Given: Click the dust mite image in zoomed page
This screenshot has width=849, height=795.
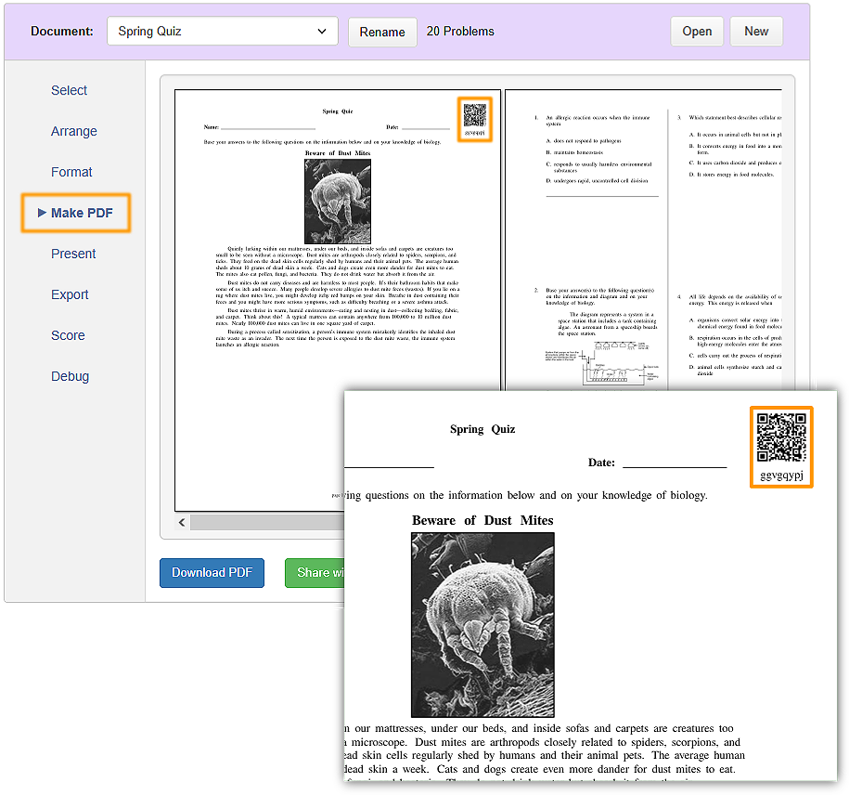Looking at the screenshot, I should pyautogui.click(x=482, y=625).
